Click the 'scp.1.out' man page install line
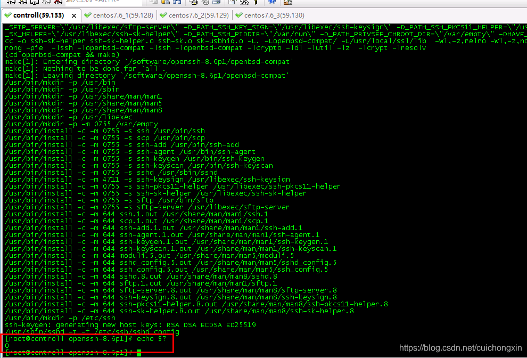Screen dimensions: 527x358 [x=136, y=221]
